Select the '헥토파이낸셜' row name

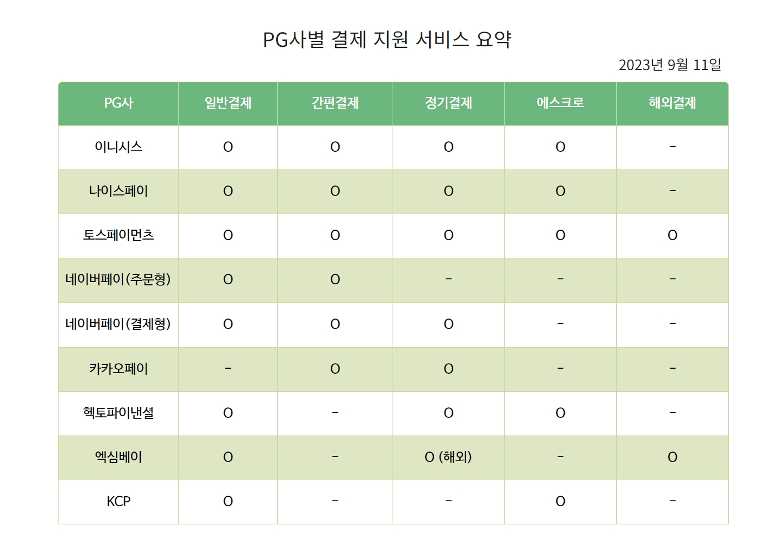click(118, 413)
